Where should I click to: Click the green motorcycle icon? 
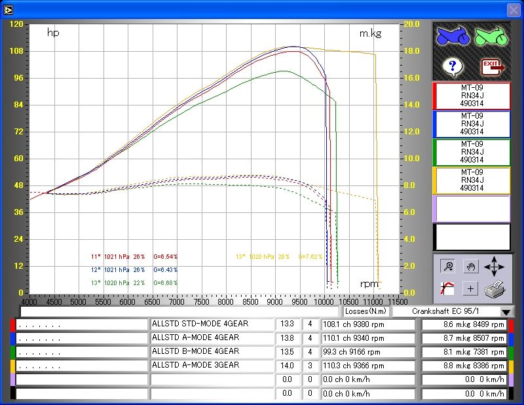pyautogui.click(x=491, y=36)
